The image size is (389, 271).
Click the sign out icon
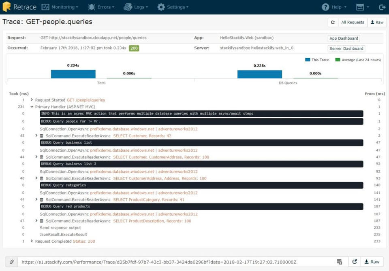tap(382, 7)
